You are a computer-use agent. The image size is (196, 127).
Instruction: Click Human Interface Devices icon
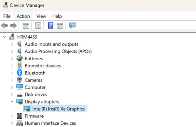[x=20, y=123]
